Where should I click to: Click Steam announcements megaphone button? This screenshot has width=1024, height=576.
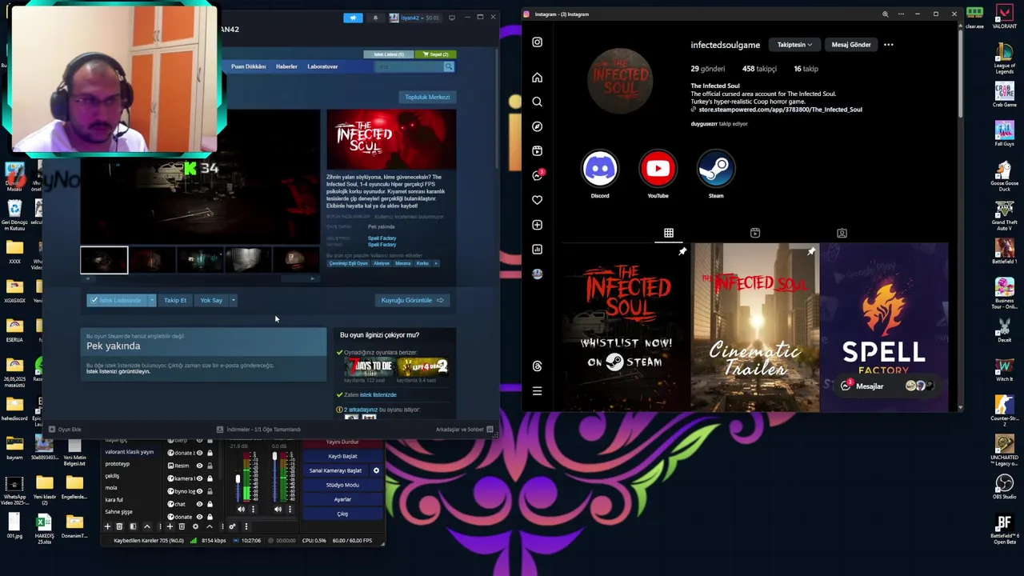pos(353,18)
